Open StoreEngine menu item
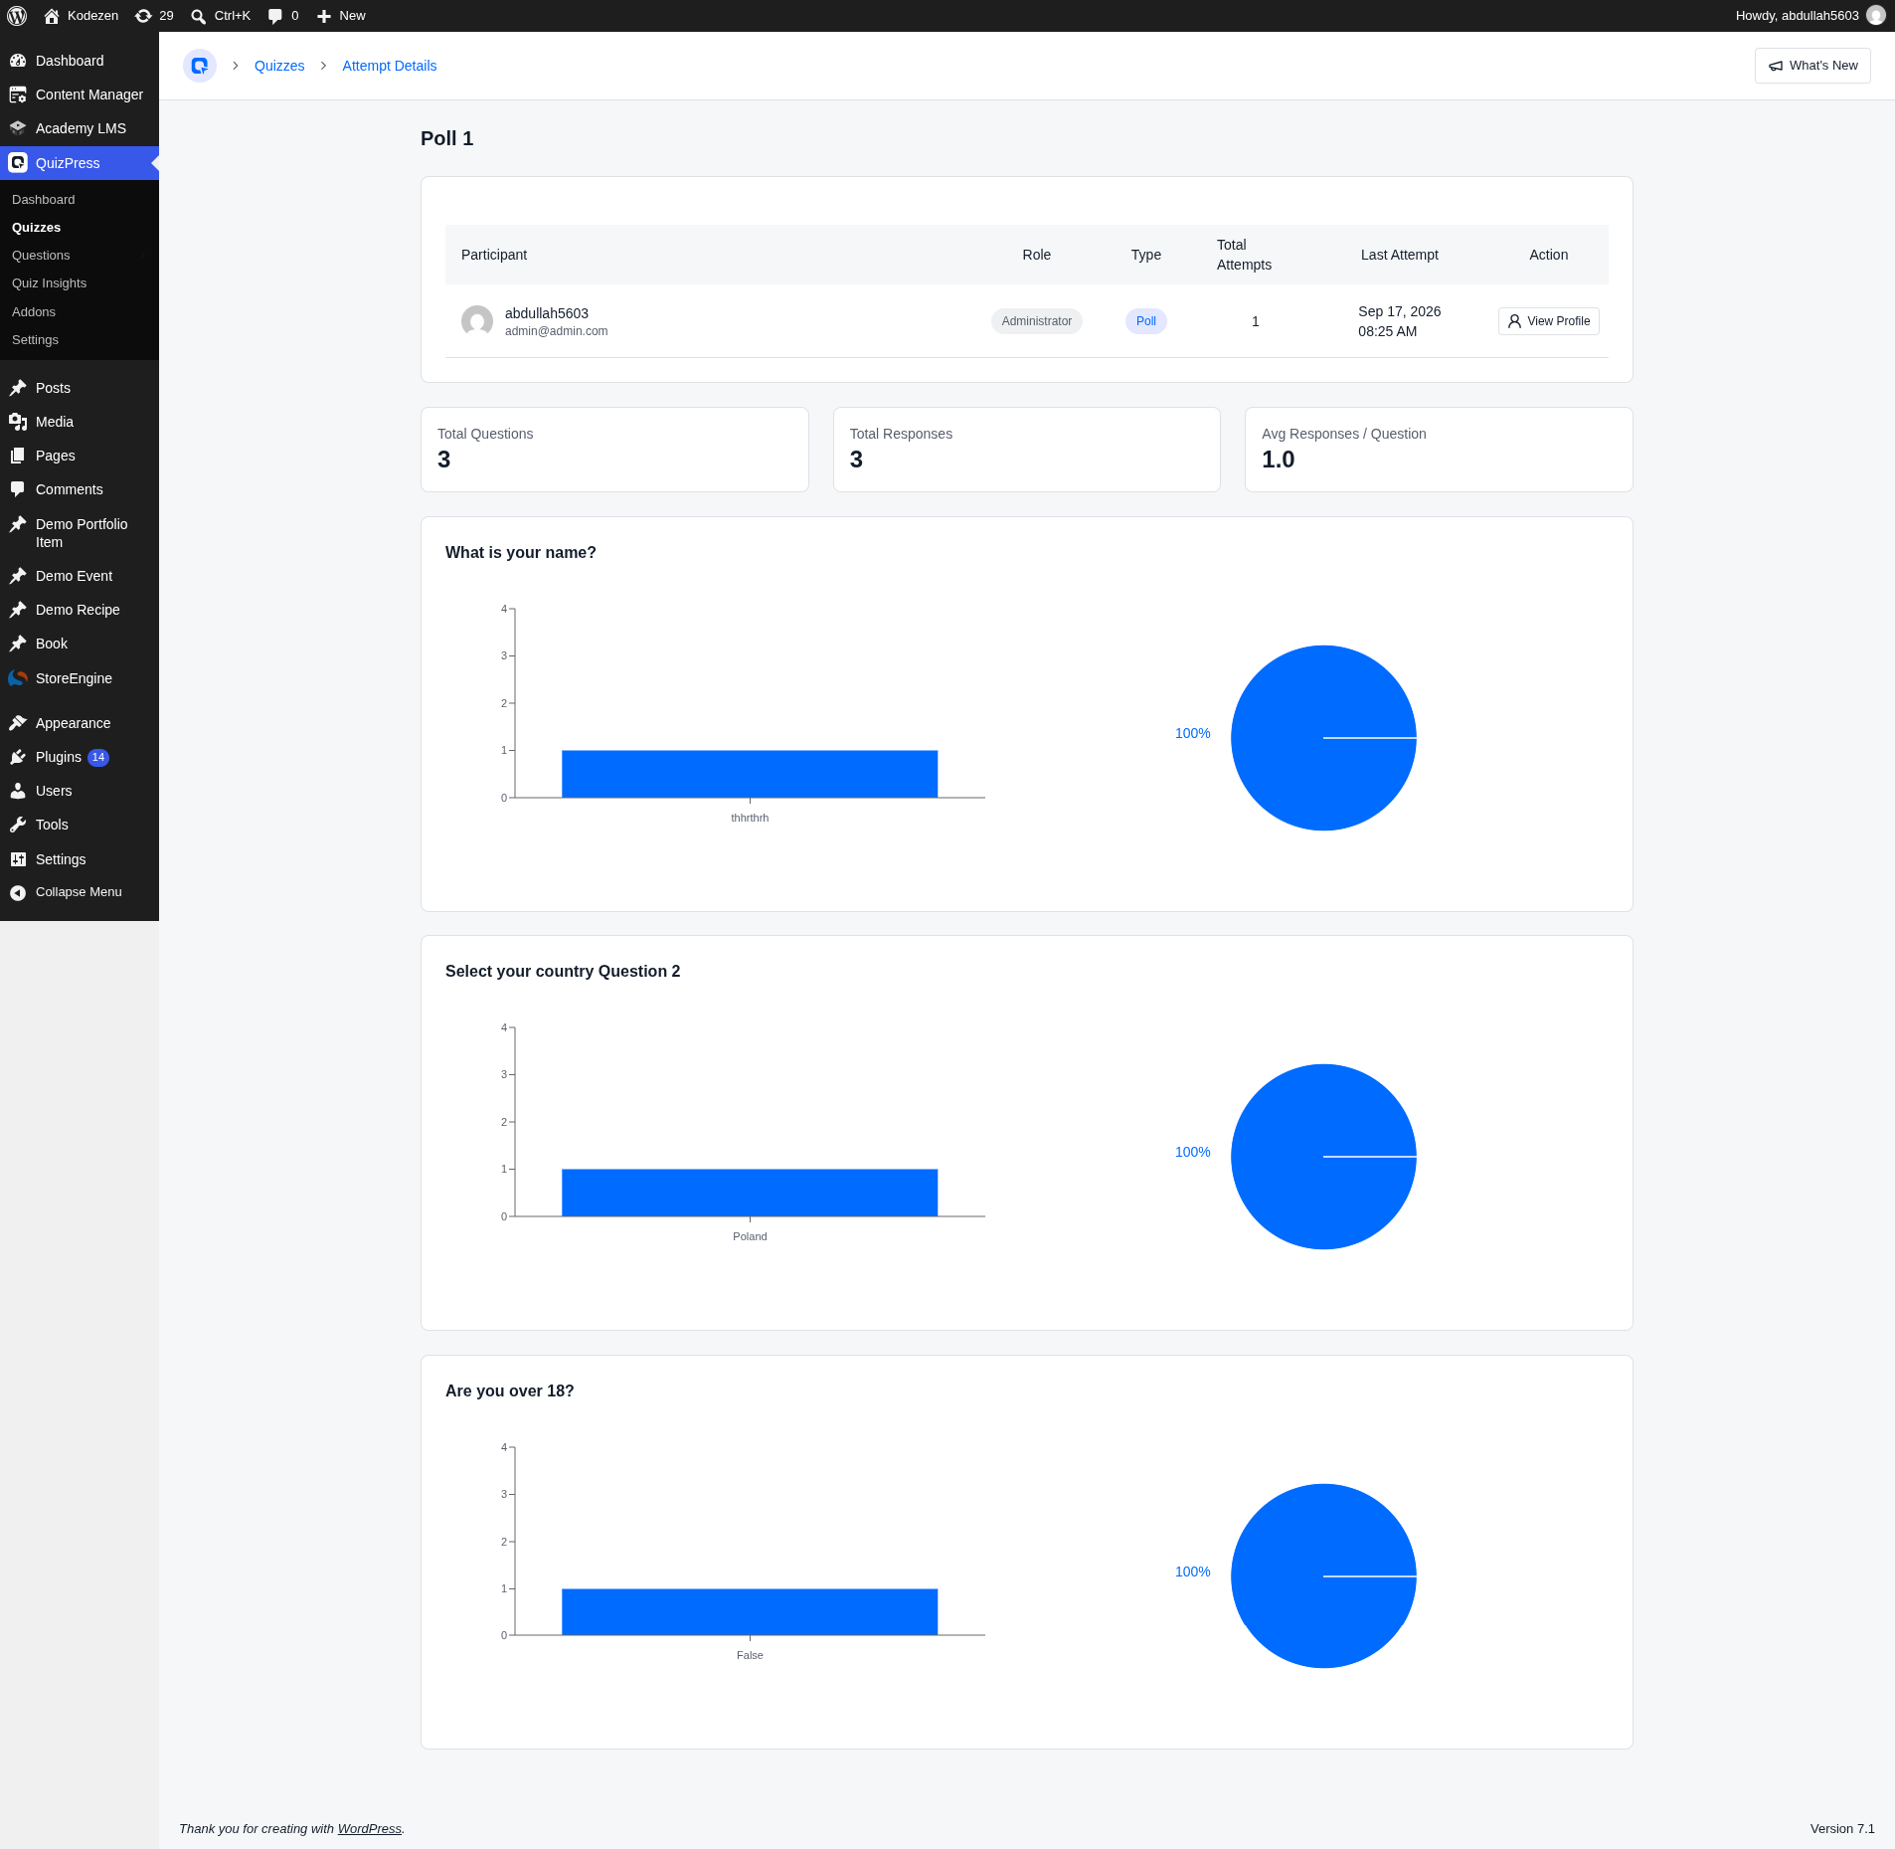 (80, 678)
